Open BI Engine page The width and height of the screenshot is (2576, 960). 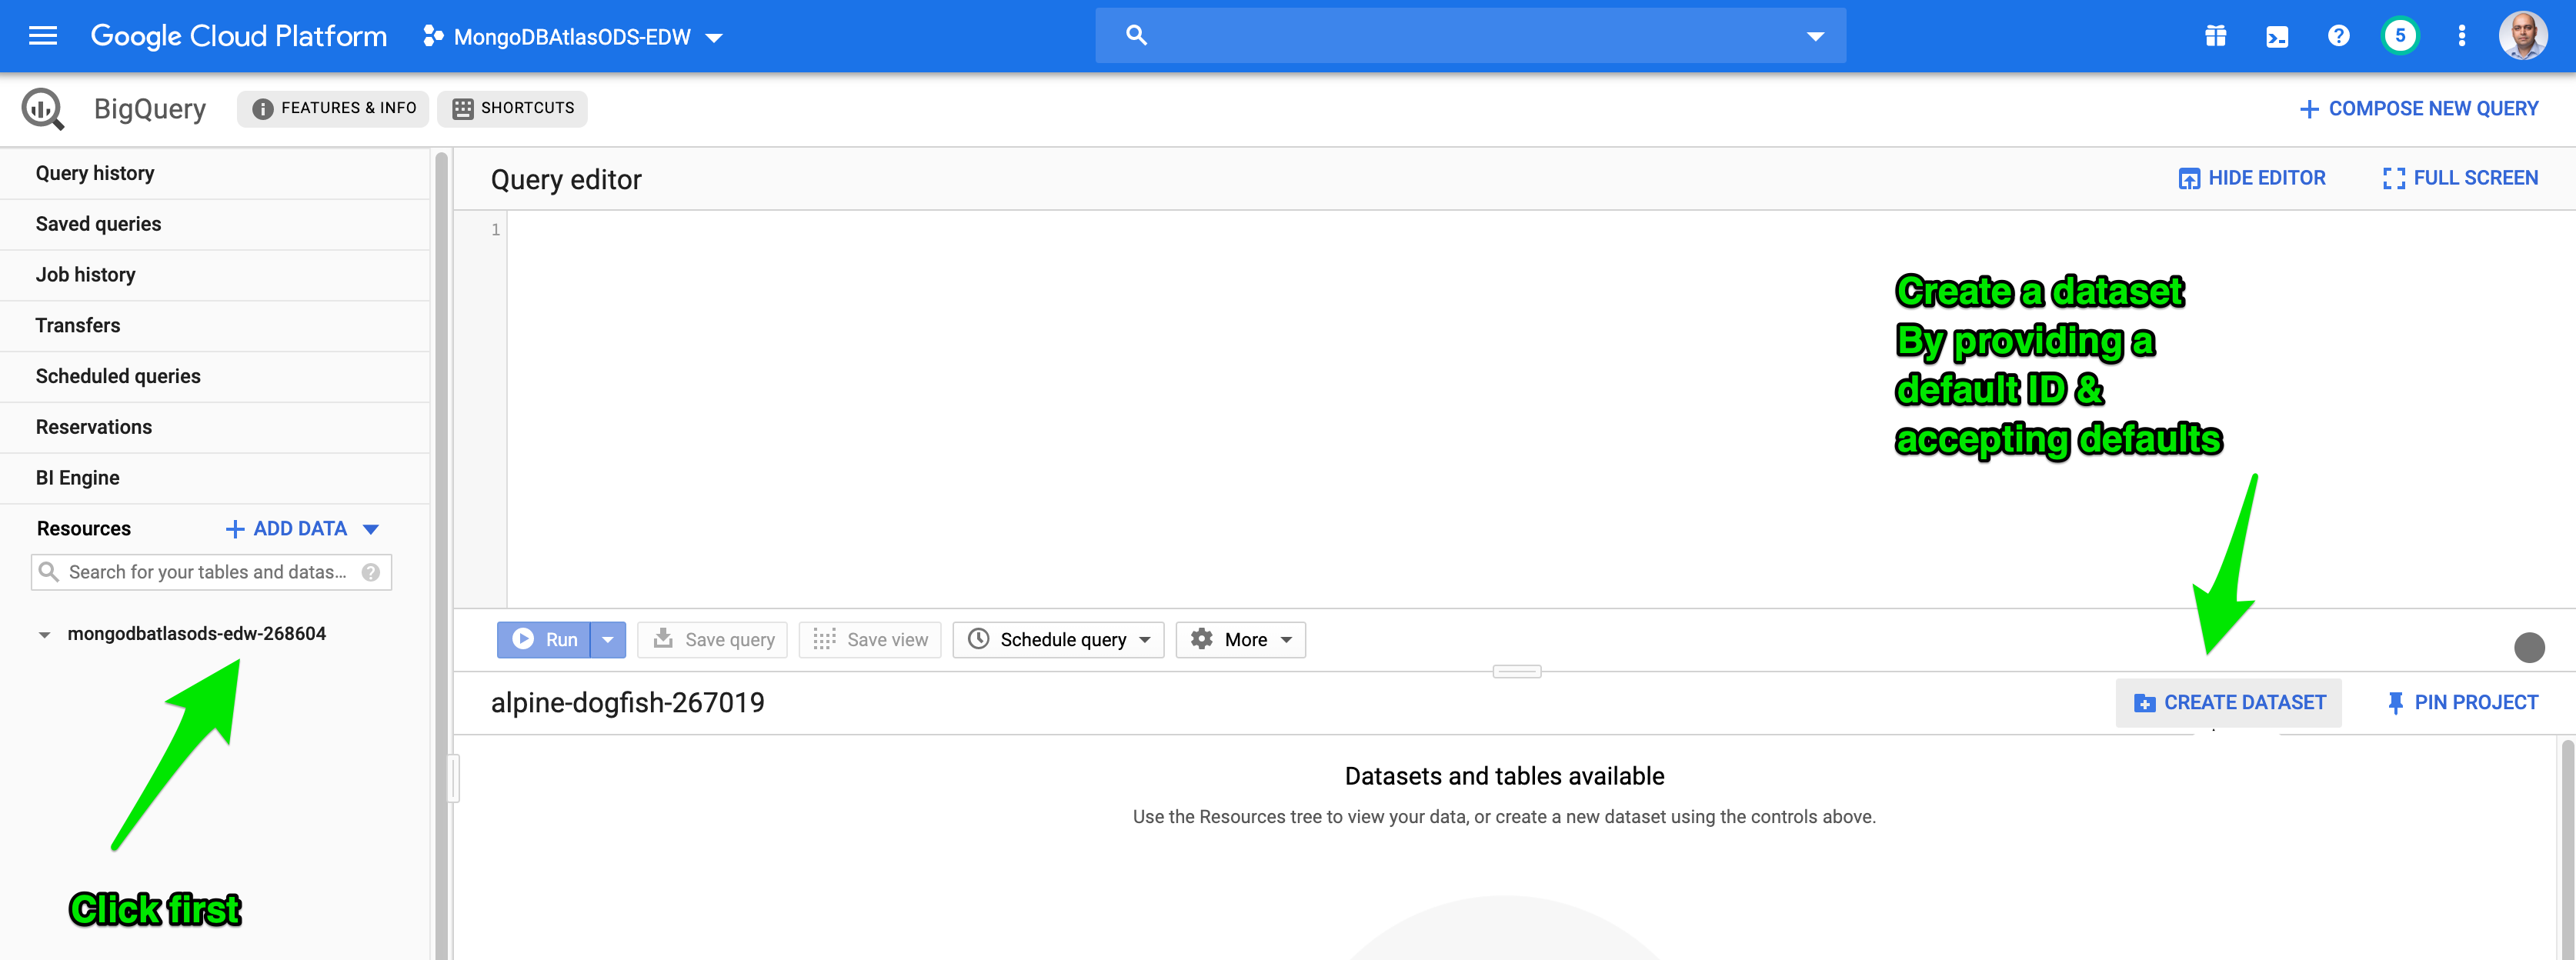coord(215,478)
